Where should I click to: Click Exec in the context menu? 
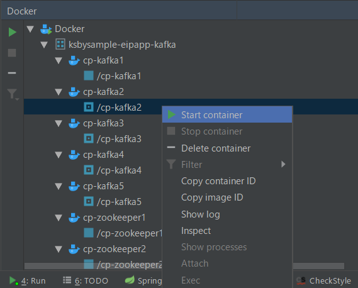[227, 280]
